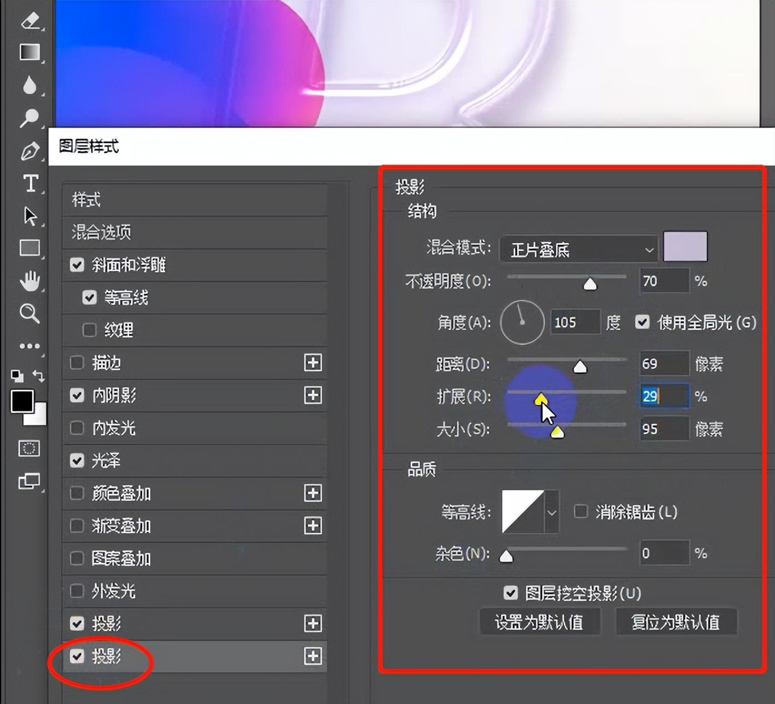Image resolution: width=775 pixels, height=704 pixels.
Task: Click plus icon on first 投影 row
Action: click(x=313, y=623)
